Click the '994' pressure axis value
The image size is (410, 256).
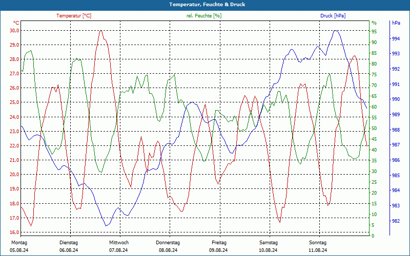coord(396,39)
